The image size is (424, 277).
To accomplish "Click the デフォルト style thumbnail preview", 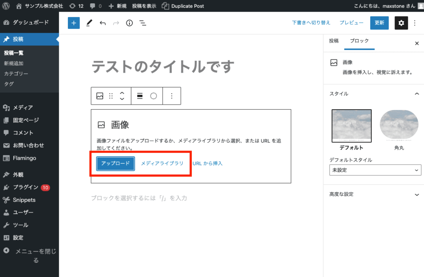I will (352, 125).
